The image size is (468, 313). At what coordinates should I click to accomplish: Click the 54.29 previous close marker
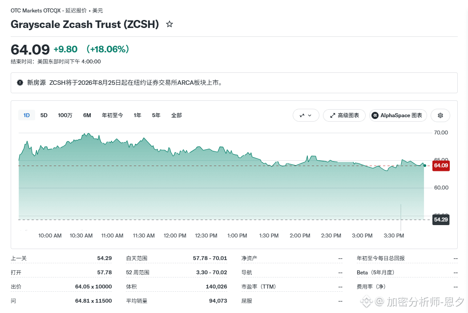click(x=441, y=220)
